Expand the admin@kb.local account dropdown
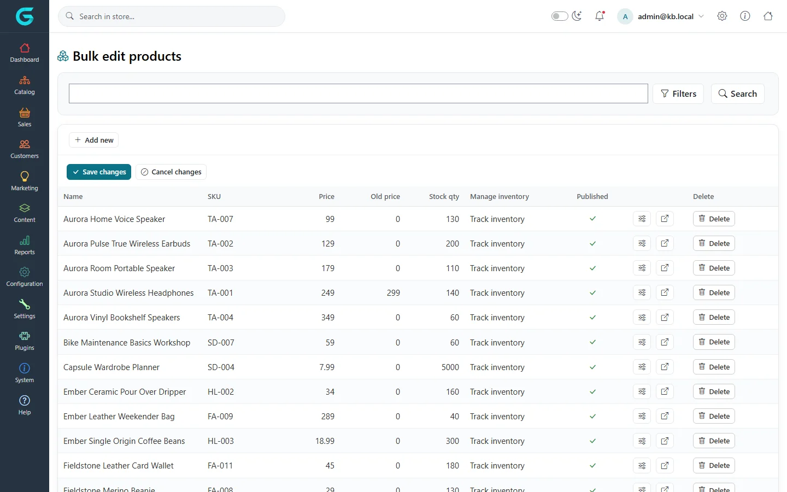 pos(662,16)
